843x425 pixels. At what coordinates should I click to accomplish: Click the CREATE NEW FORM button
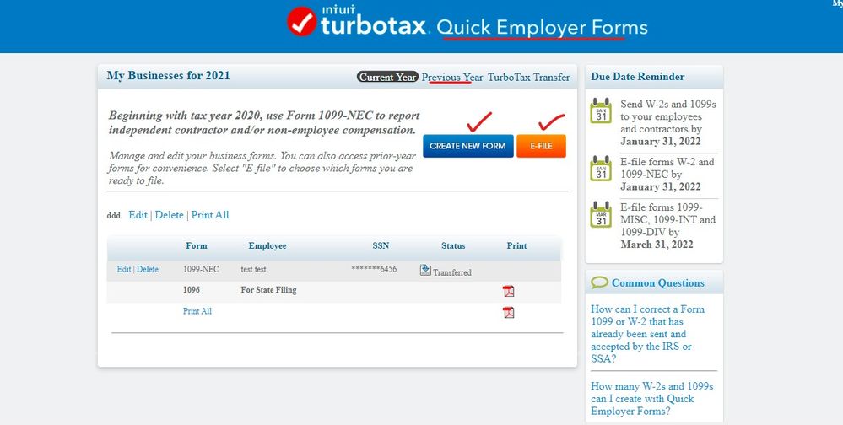click(467, 146)
